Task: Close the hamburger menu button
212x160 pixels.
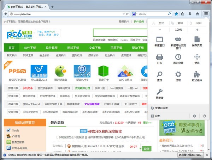Action: (x=206, y=14)
